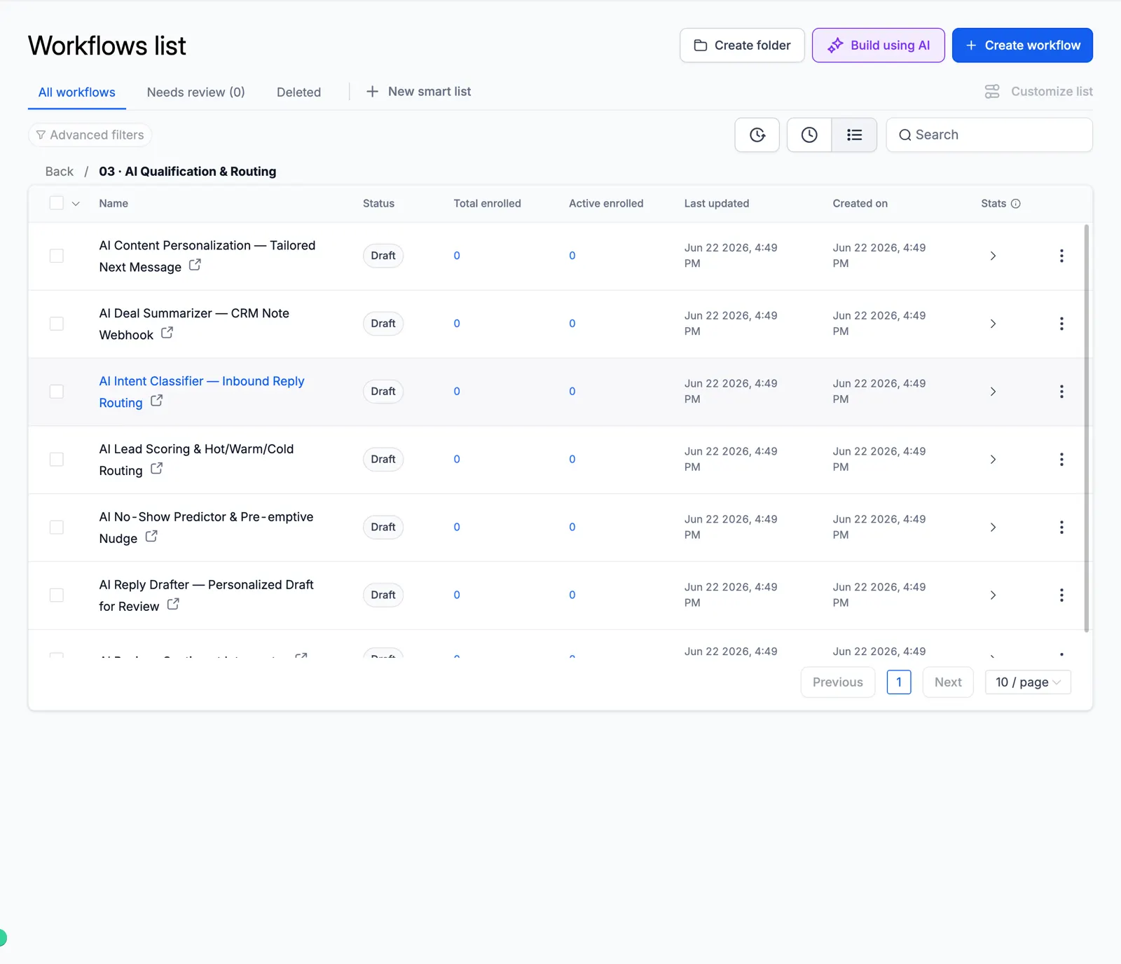Go Back from the folder breadcrumb
Image resolution: width=1121 pixels, height=964 pixels.
[x=60, y=172]
